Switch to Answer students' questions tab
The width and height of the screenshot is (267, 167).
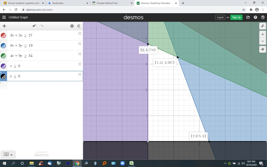[x=24, y=3]
